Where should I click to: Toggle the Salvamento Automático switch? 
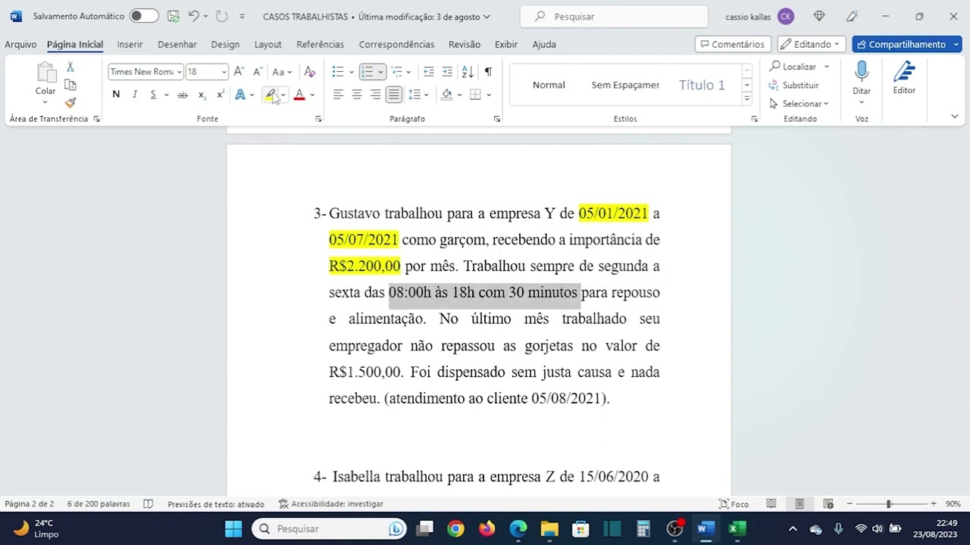click(144, 16)
